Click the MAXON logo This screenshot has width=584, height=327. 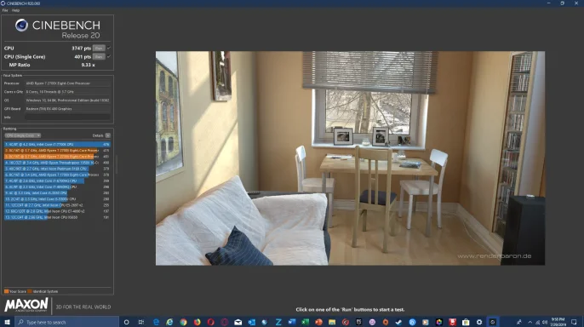pos(26,305)
